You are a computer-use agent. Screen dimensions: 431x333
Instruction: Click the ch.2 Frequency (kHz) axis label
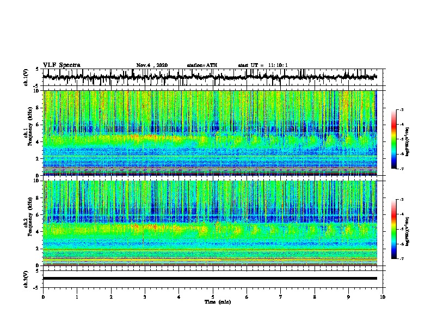(x=28, y=217)
